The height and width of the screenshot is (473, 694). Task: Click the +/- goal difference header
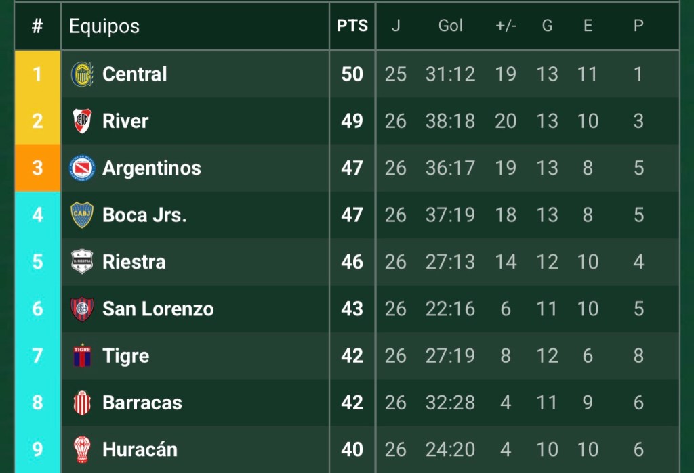[x=506, y=26]
